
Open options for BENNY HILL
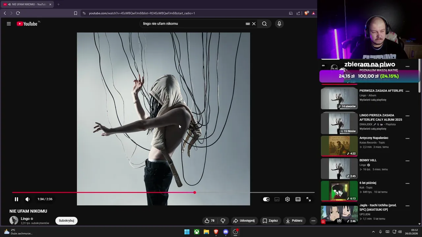407,161
